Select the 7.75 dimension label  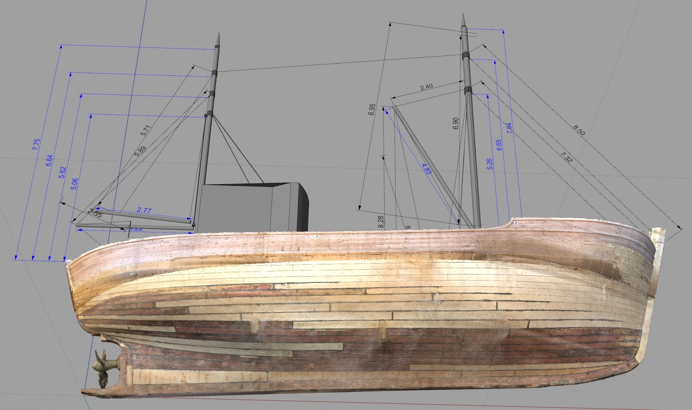(36, 145)
